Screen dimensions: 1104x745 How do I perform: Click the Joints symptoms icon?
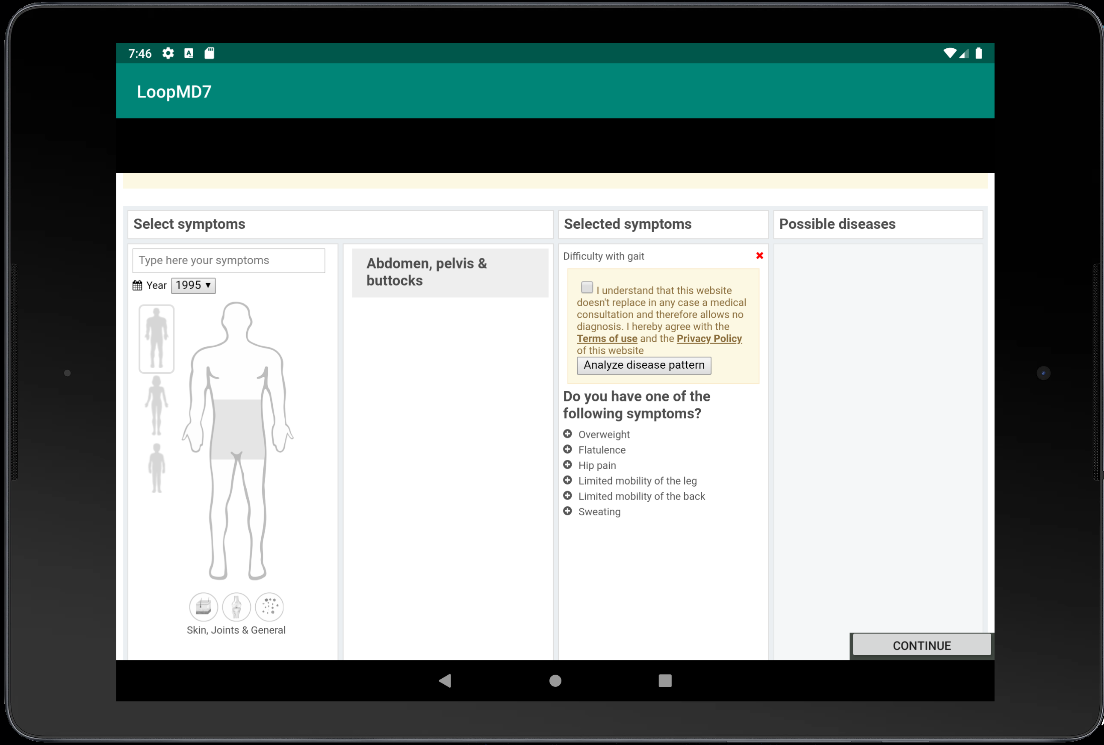click(236, 607)
